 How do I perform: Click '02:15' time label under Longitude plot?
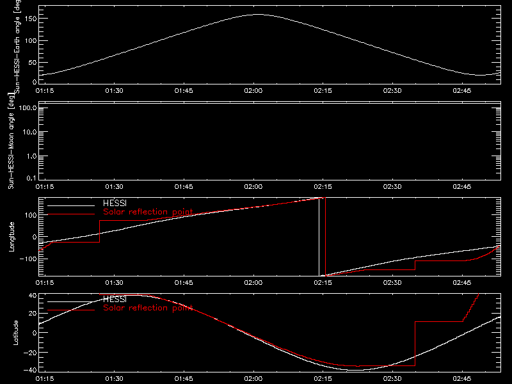click(323, 282)
